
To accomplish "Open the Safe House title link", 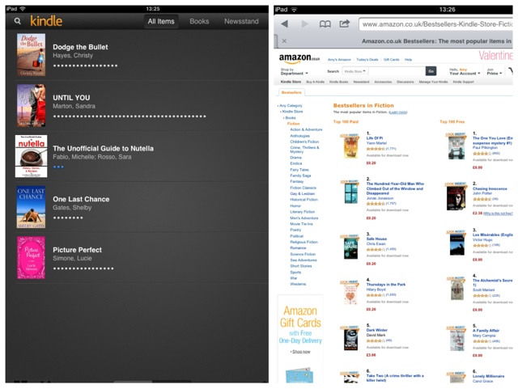I will click(x=376, y=239).
